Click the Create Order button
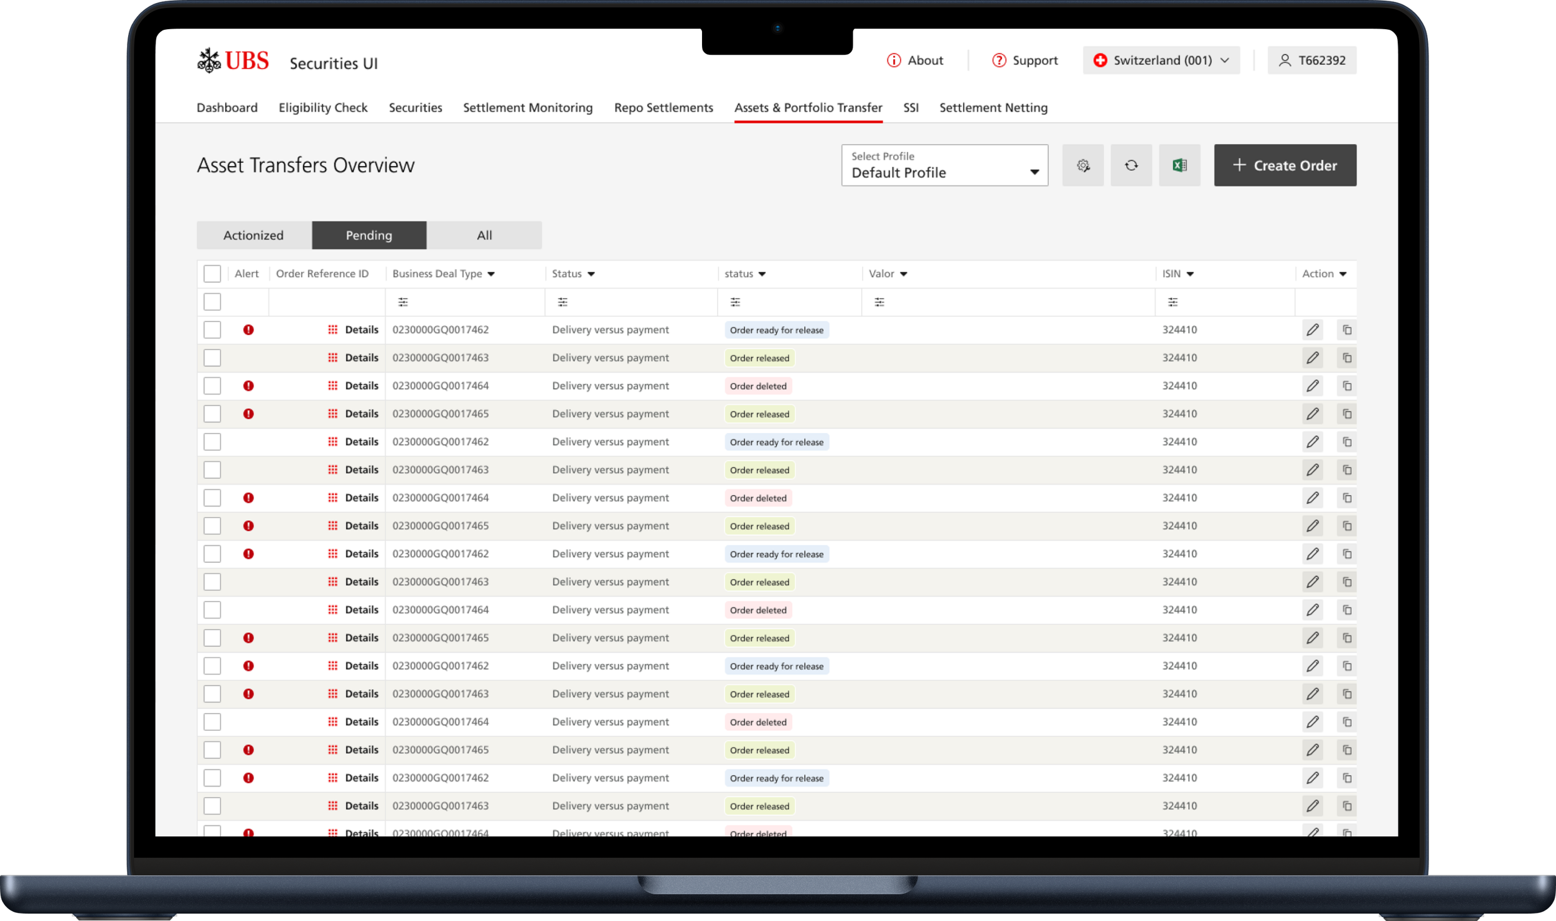 (x=1285, y=166)
